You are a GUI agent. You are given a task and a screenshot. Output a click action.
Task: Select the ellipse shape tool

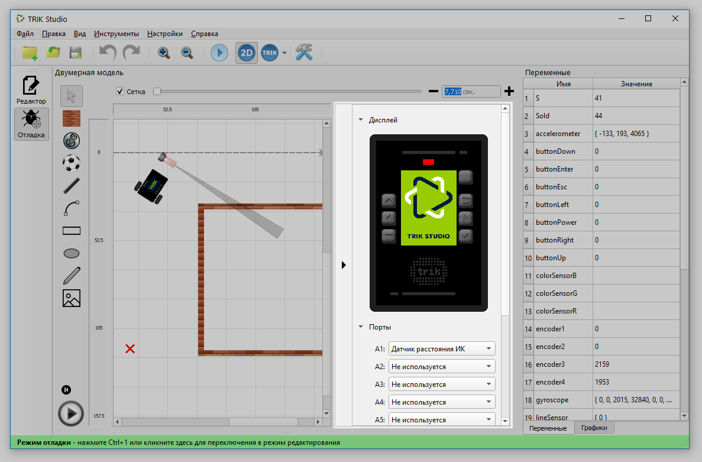(72, 253)
